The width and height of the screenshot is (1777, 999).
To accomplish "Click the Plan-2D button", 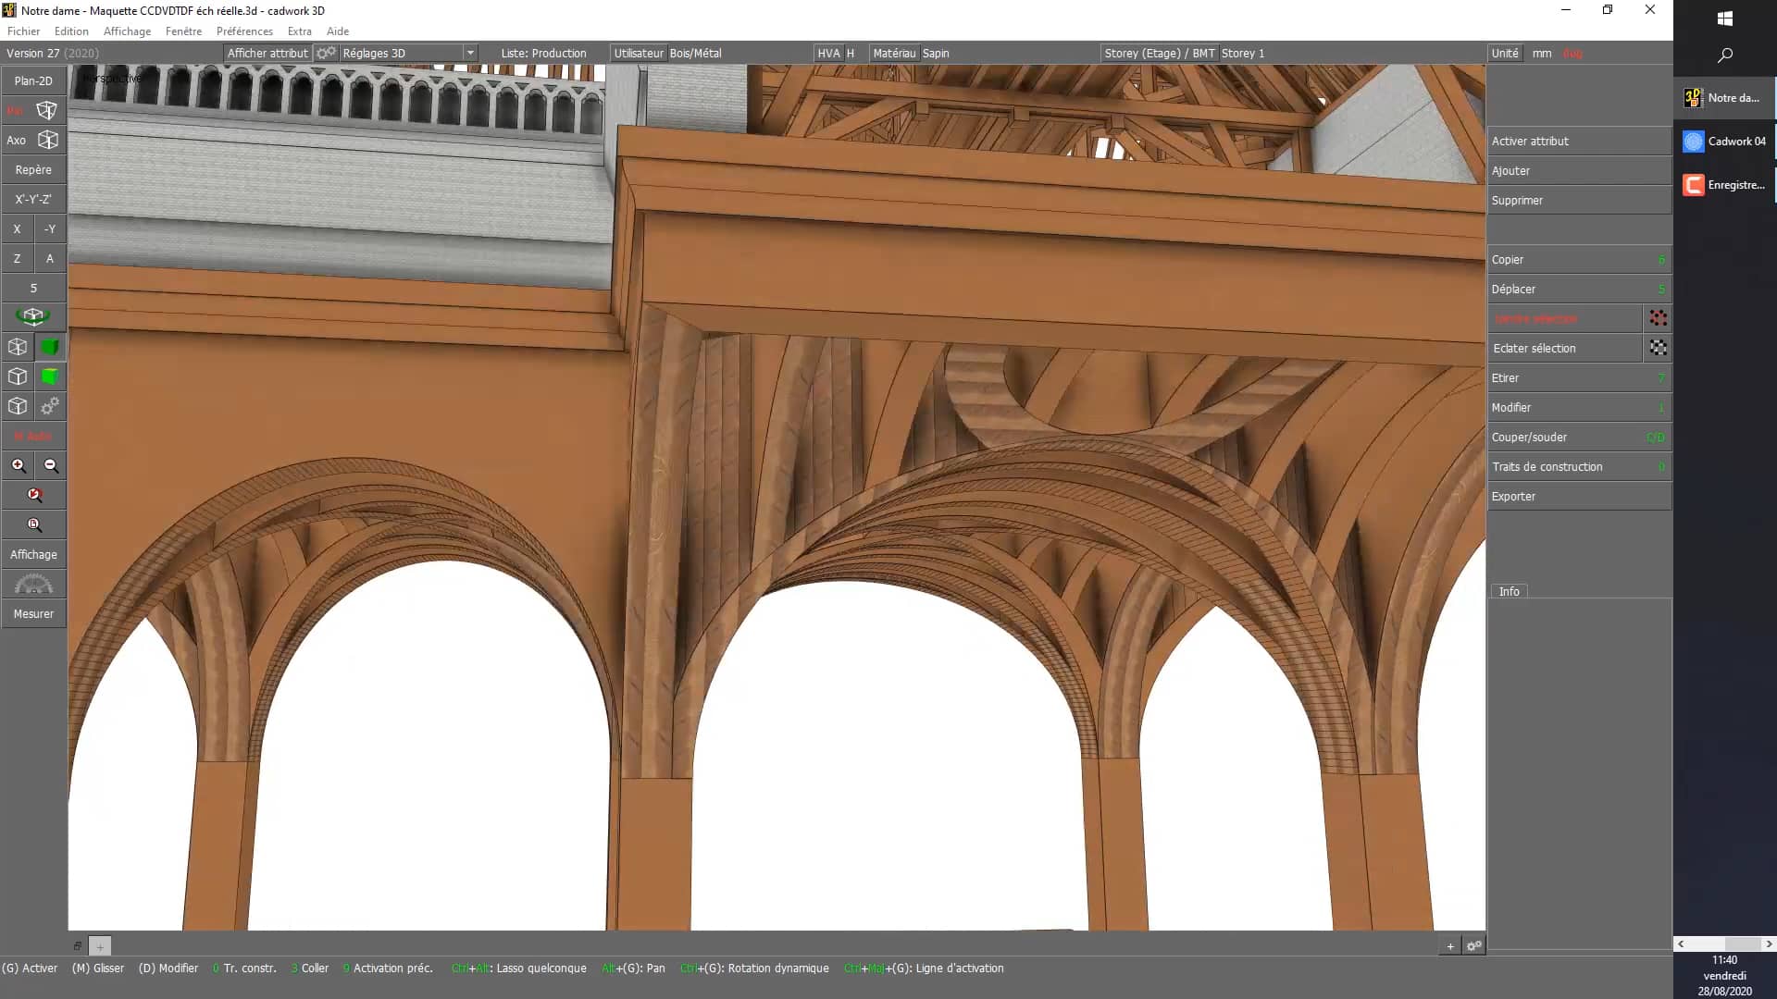I will (33, 80).
